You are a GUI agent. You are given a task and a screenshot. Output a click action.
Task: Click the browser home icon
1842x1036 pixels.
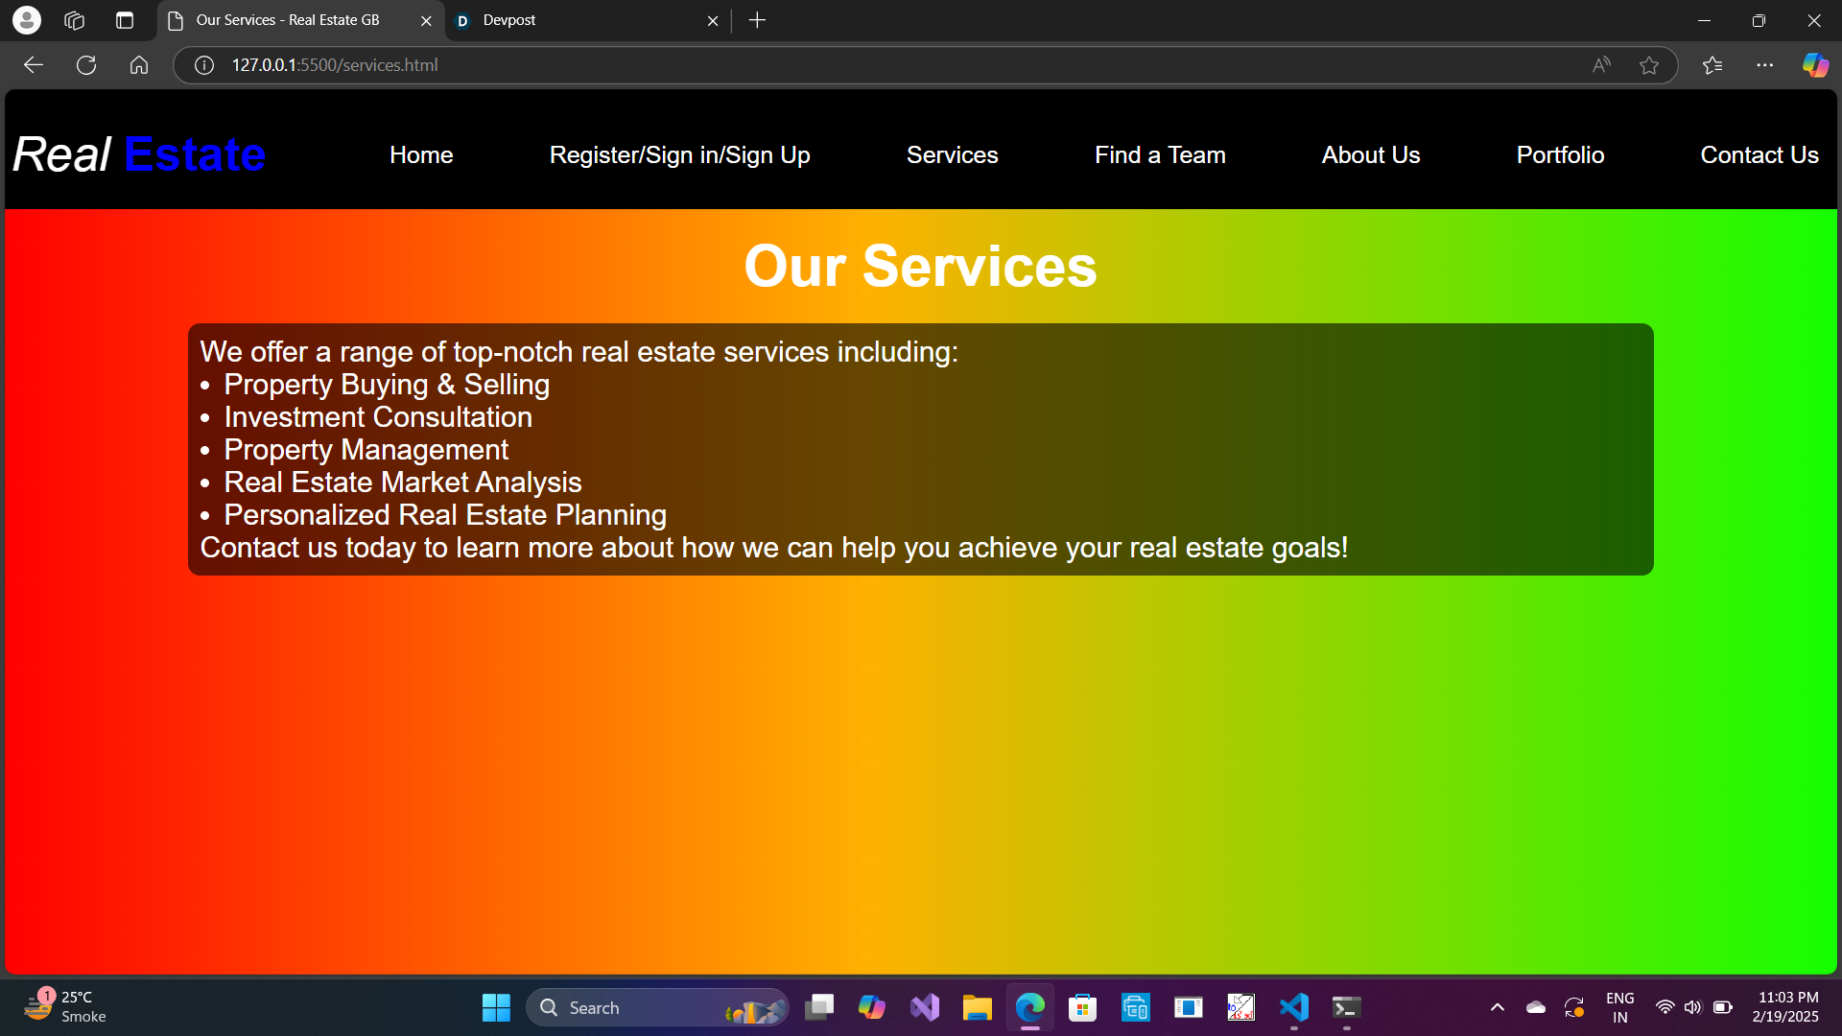(x=139, y=65)
